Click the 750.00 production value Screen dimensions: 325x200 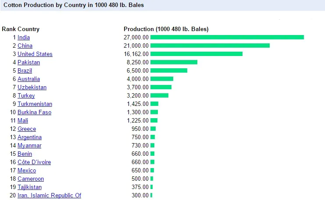pyautogui.click(x=140, y=137)
